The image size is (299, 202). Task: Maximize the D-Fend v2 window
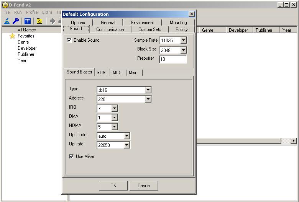286,5
